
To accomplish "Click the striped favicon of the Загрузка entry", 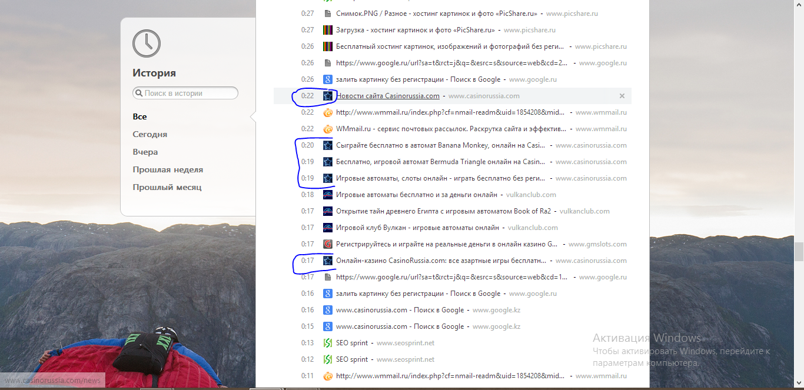I will point(328,30).
